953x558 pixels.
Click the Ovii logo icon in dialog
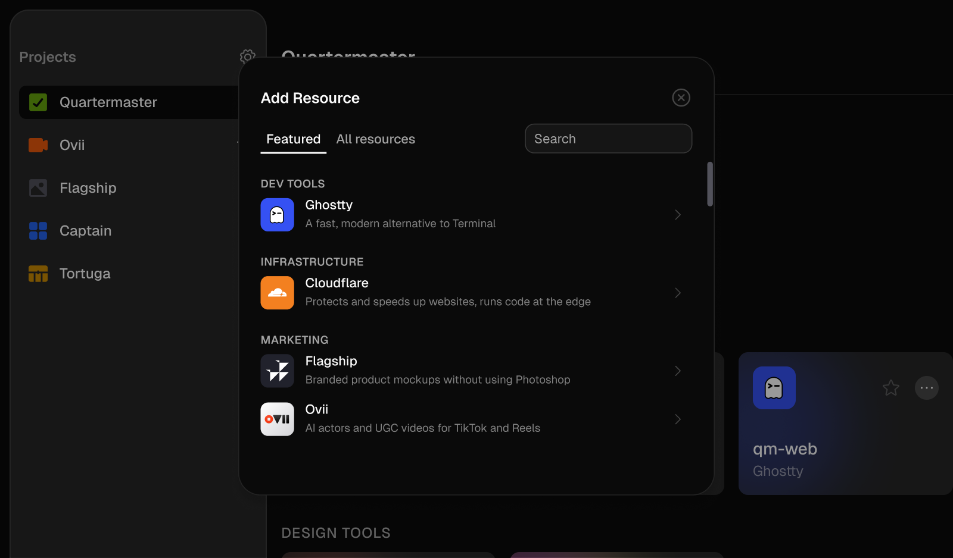coord(278,419)
